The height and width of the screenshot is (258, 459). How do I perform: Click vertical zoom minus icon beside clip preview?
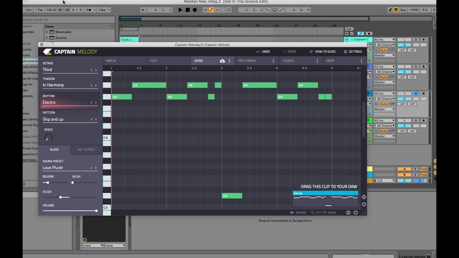[x=364, y=197]
